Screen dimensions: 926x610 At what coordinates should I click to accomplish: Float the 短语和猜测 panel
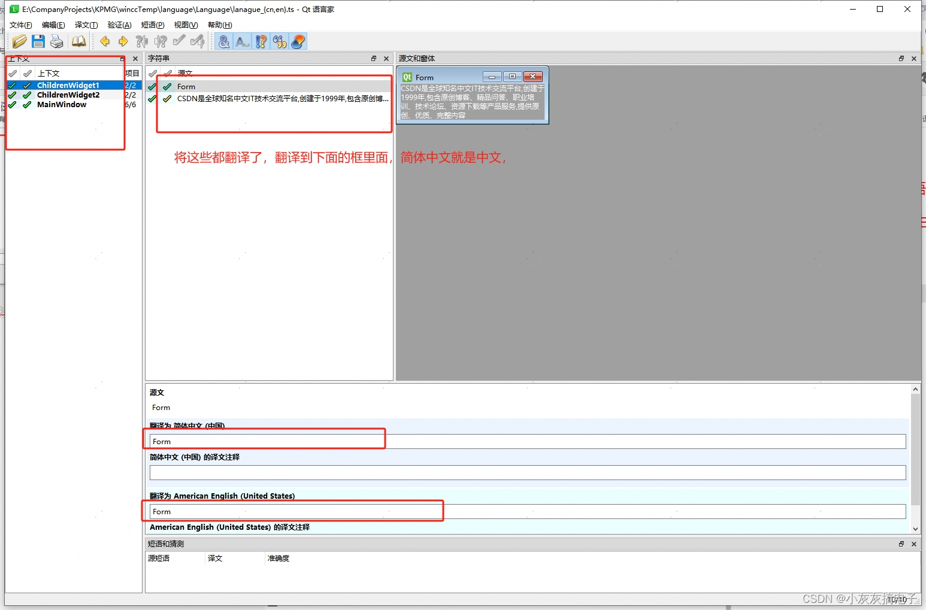tap(901, 544)
